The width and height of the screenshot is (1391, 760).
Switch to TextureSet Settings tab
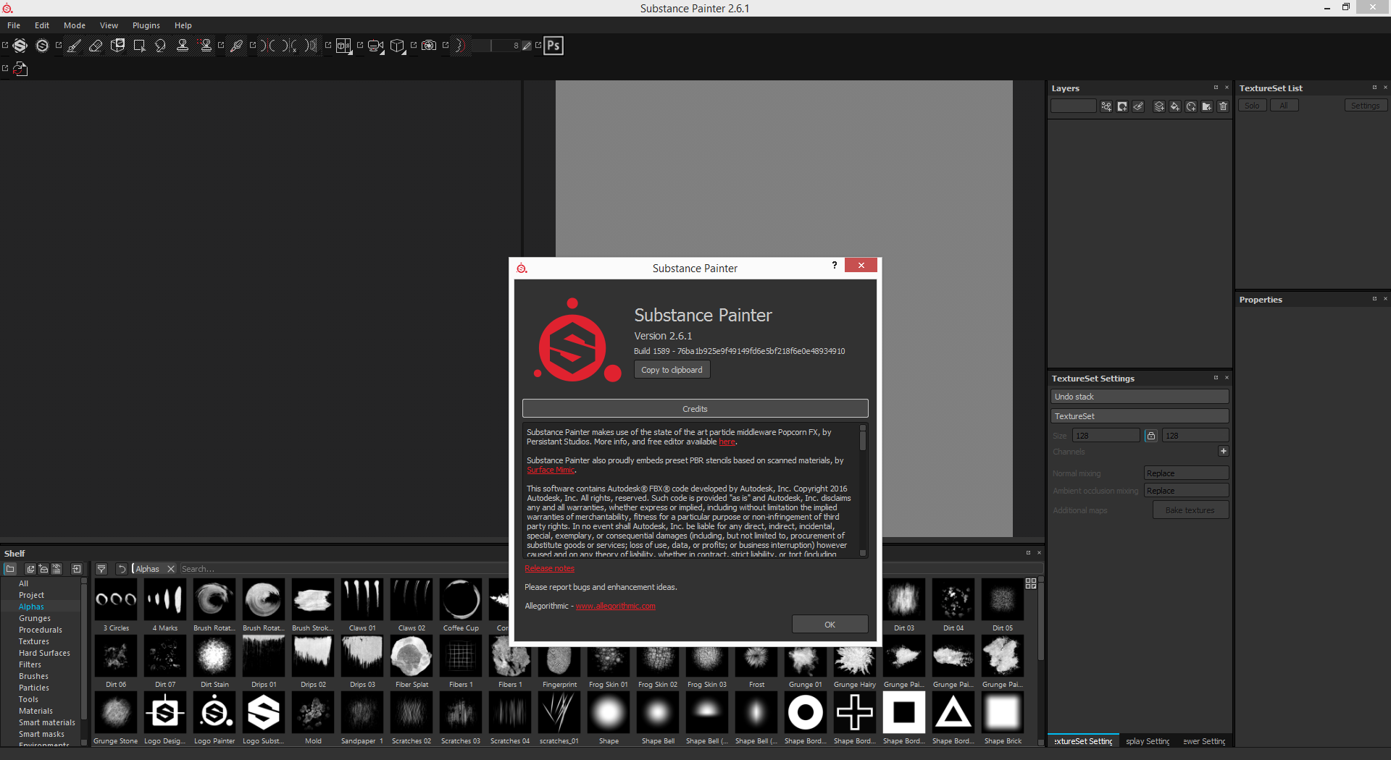pyautogui.click(x=1083, y=741)
